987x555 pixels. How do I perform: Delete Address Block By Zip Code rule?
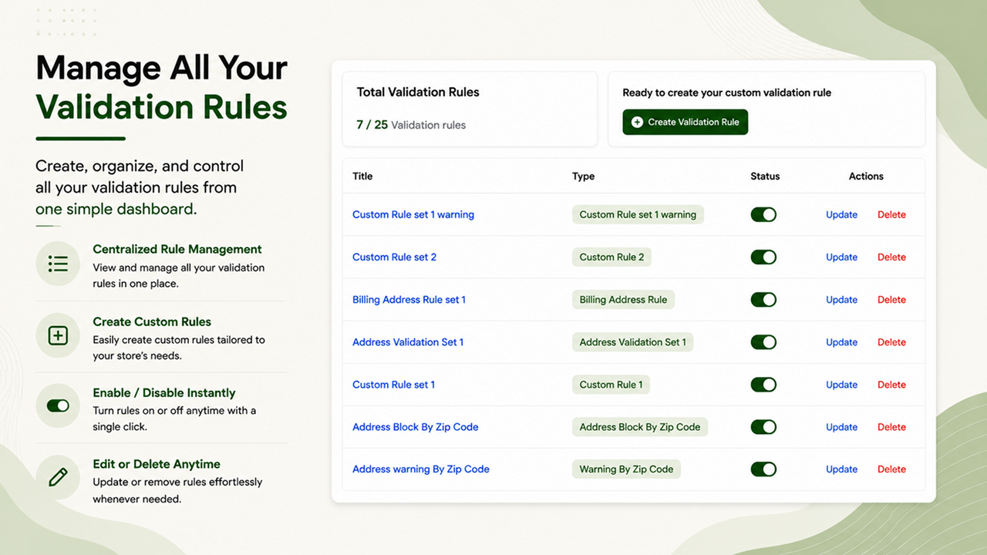(x=891, y=426)
